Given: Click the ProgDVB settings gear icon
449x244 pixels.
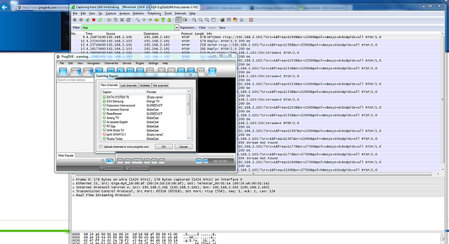Looking at the screenshot, I should point(212,72).
